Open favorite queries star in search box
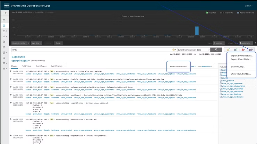This screenshot has height=144, width=257. point(174,50)
